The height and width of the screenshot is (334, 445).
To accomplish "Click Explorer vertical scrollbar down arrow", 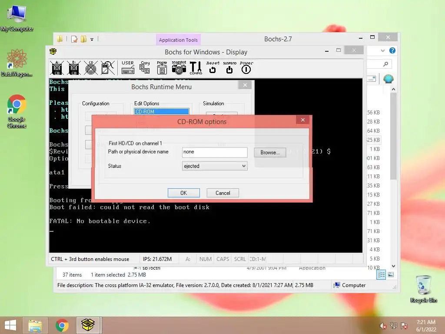I will (393, 266).
